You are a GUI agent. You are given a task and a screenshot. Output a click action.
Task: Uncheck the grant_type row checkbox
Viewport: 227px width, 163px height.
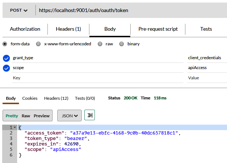tap(6, 58)
